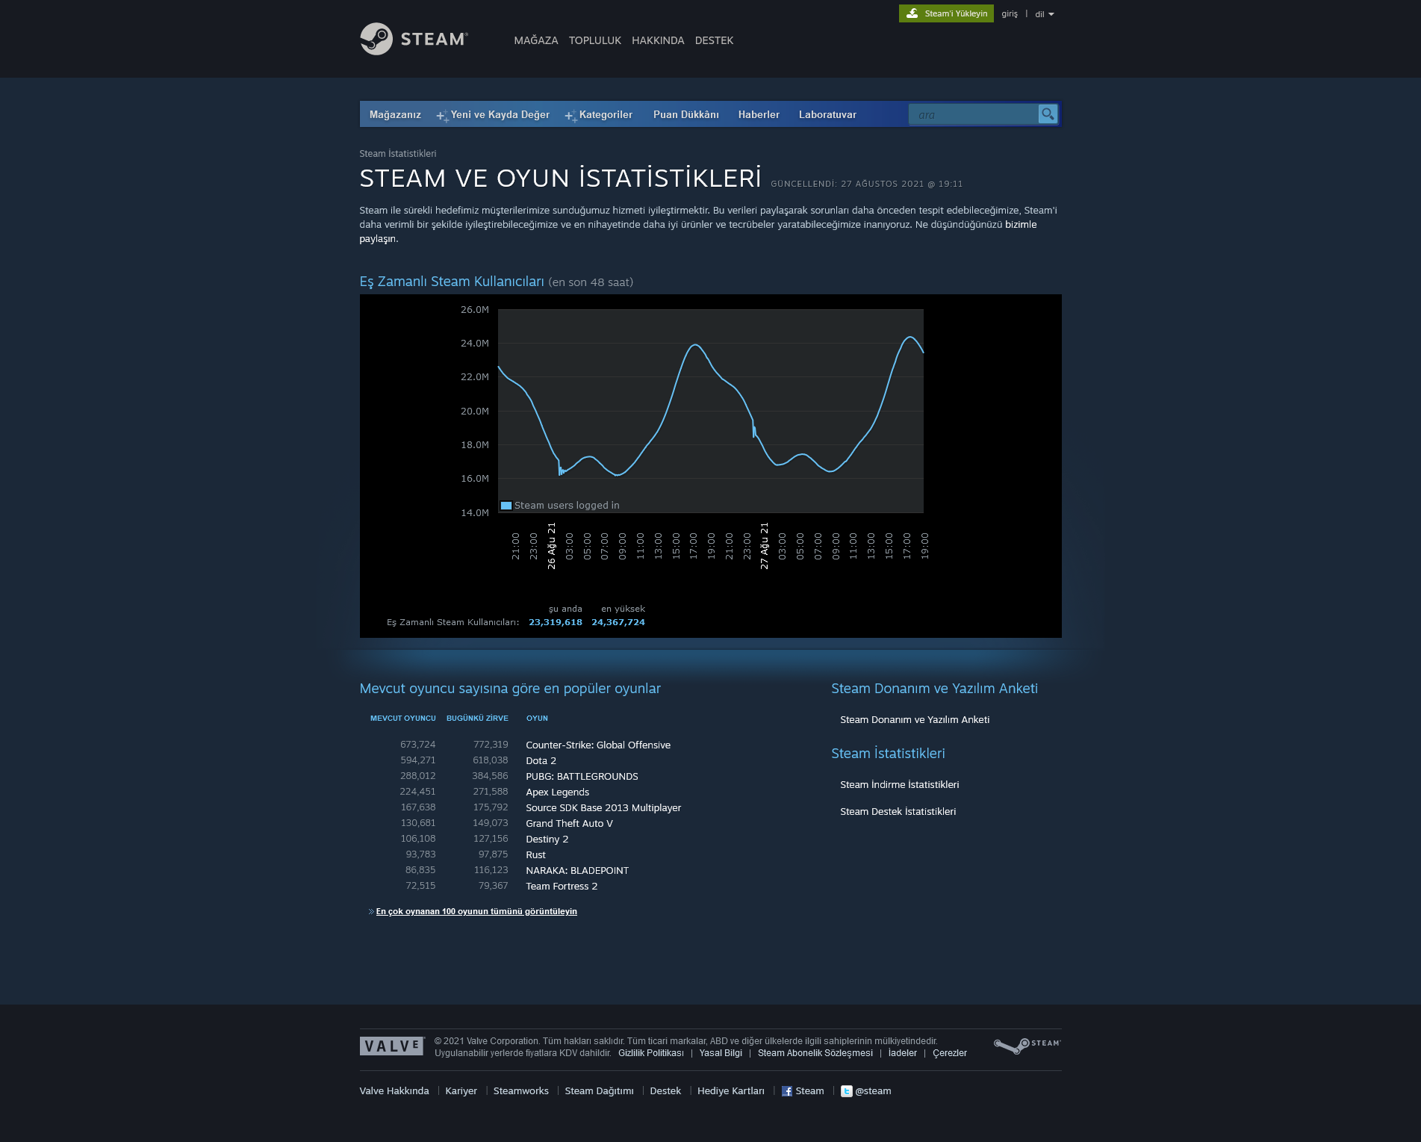The width and height of the screenshot is (1421, 1142).
Task: Open the Gizlilik Politikası footer link
Action: pos(651,1053)
